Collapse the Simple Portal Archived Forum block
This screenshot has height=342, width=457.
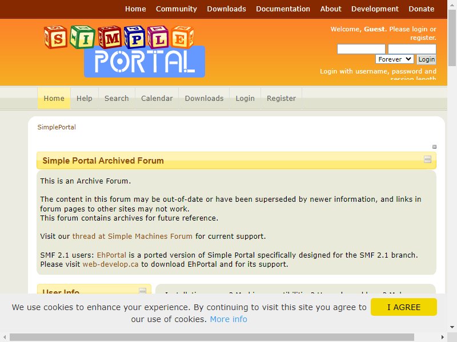pyautogui.click(x=427, y=160)
